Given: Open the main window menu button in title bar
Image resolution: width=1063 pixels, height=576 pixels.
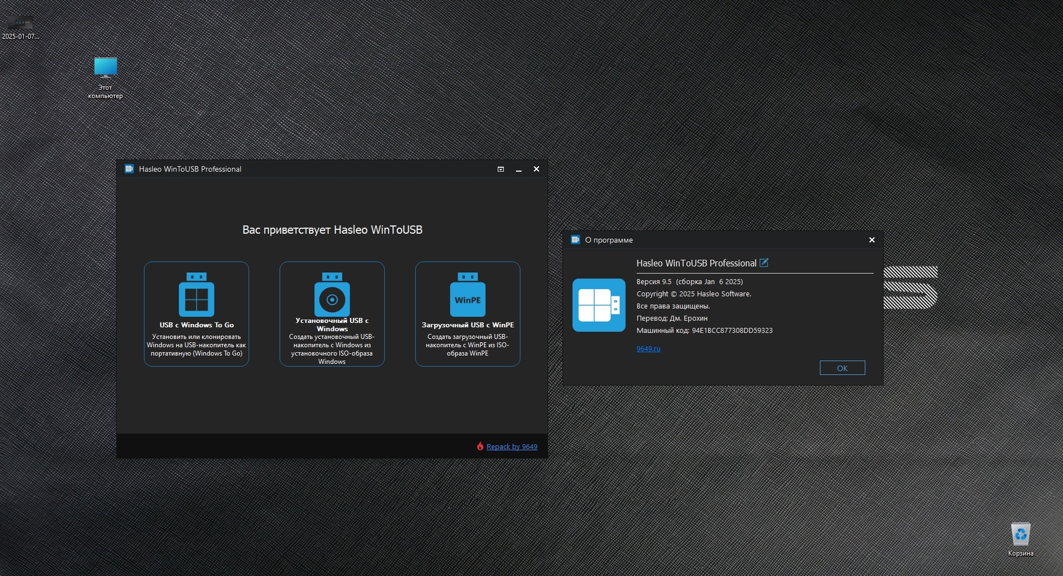Looking at the screenshot, I should [501, 169].
